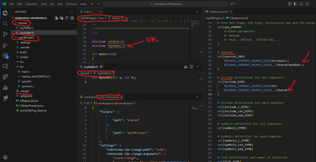
Task: Open the Help menu
Action: 83,4
